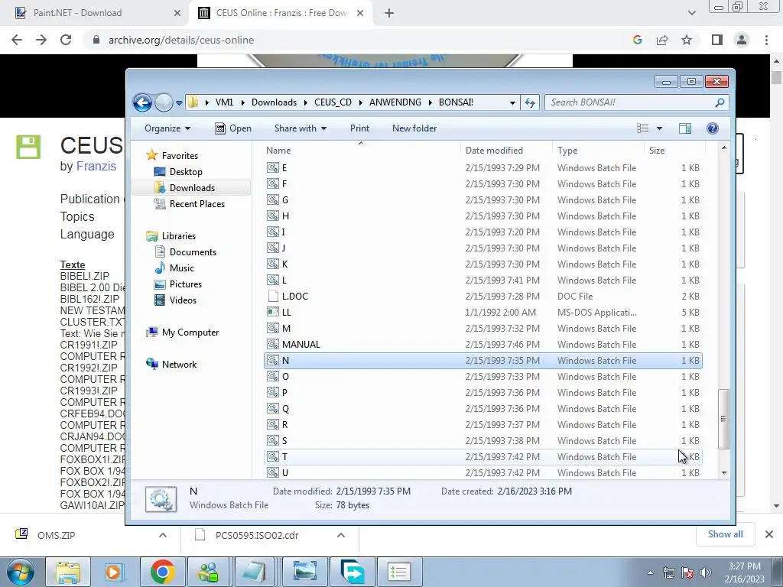Open Recent Places in navigation pane

197,203
